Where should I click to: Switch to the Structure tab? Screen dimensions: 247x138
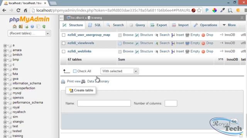click(73, 25)
